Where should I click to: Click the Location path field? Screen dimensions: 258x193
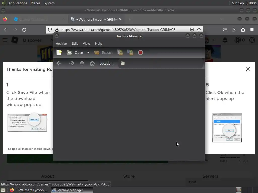(160, 63)
